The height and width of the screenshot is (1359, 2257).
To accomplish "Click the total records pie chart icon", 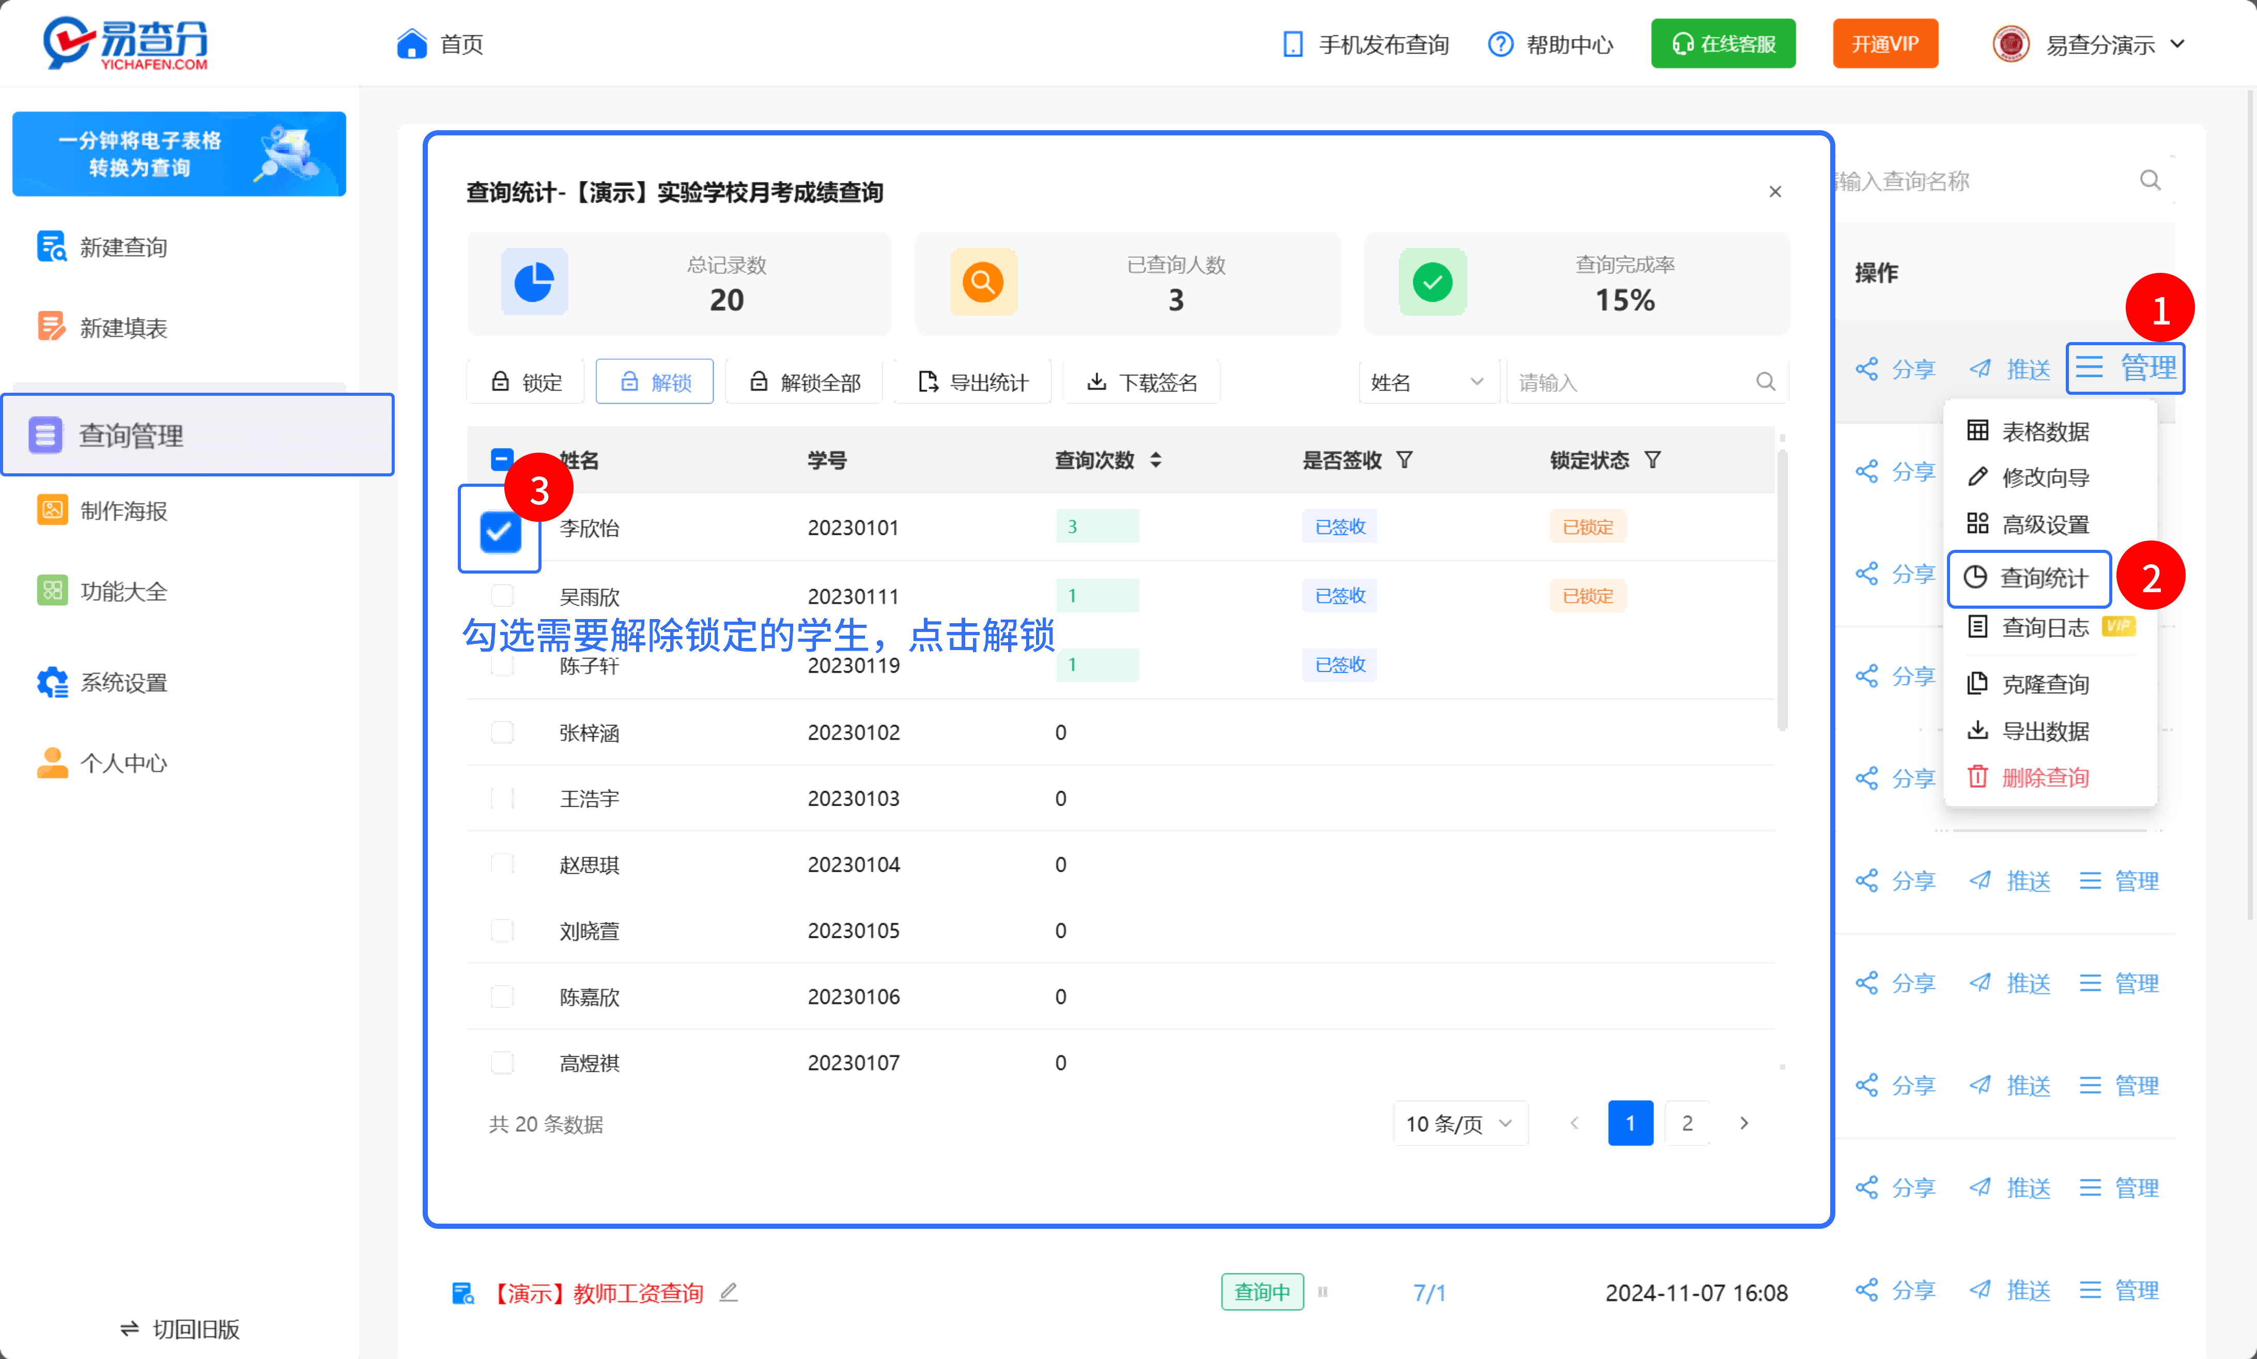I will coord(534,281).
